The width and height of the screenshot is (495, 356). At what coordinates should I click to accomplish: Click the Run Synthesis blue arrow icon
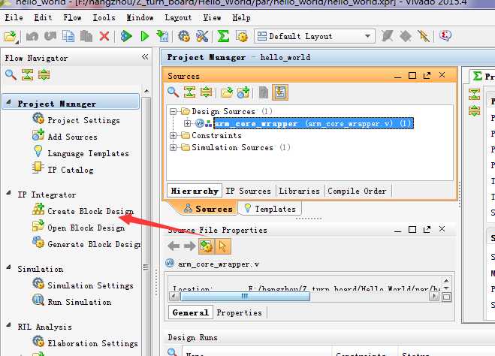tap(126, 36)
